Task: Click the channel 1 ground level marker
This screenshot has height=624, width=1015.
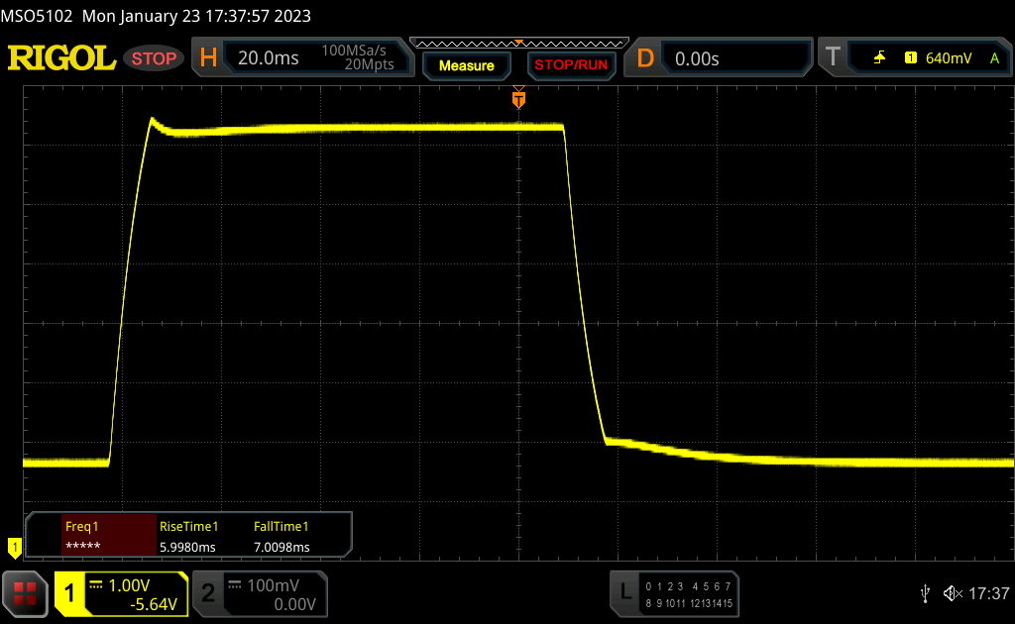Action: click(x=14, y=547)
